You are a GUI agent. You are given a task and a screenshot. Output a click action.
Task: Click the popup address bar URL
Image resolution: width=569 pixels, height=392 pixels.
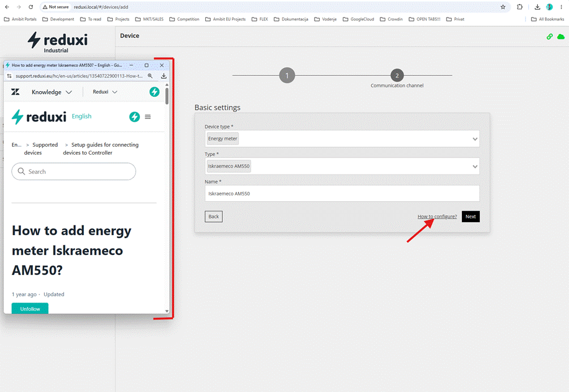(79, 76)
